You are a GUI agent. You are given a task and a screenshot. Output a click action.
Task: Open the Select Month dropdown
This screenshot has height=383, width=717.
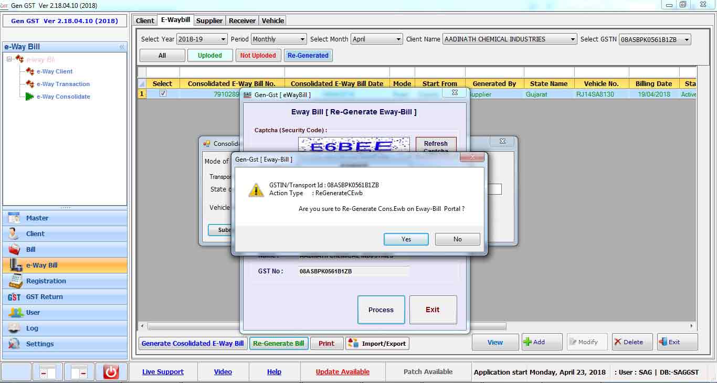point(376,39)
